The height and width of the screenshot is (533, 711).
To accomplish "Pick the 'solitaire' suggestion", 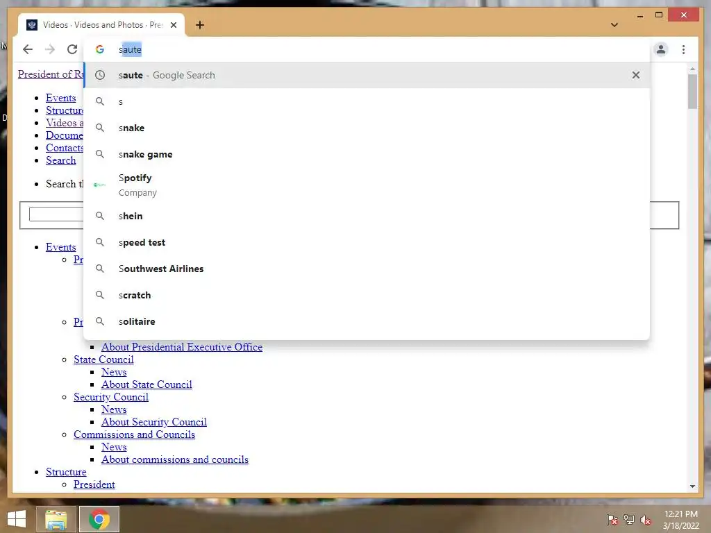I will tap(367, 321).
